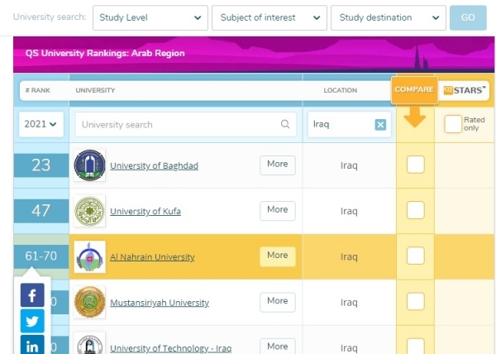The width and height of the screenshot is (496, 354).
Task: Check compare box for University of Baghdad
Action: (x=415, y=165)
